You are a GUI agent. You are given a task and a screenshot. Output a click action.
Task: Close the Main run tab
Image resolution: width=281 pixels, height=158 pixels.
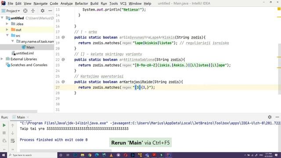pyautogui.click(x=28, y=117)
